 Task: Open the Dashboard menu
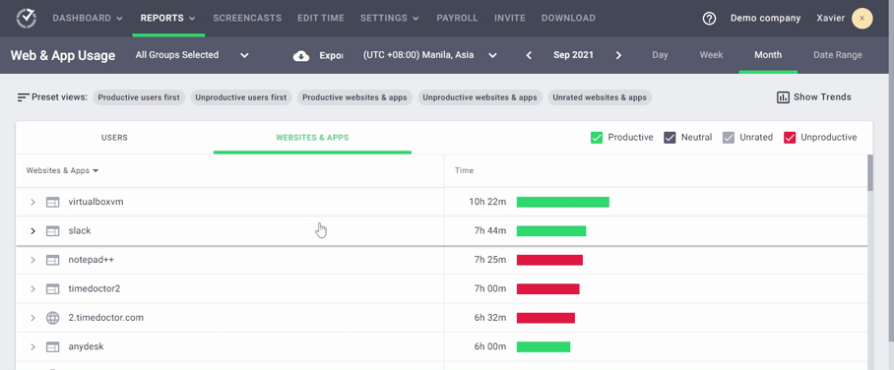(88, 19)
